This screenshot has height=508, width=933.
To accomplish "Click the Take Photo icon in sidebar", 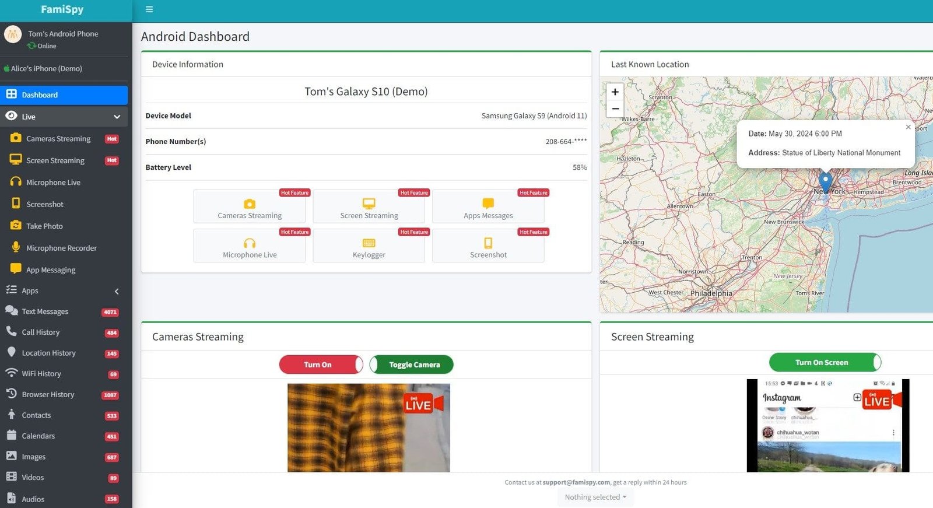I will 16,225.
